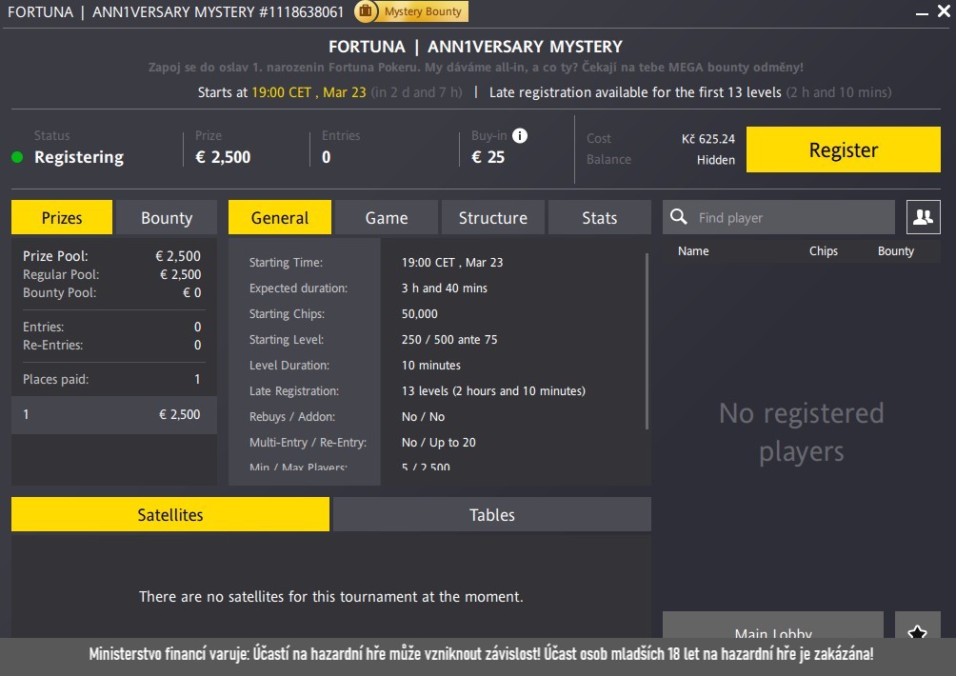
Task: Click the Registering status label
Action: pos(79,157)
